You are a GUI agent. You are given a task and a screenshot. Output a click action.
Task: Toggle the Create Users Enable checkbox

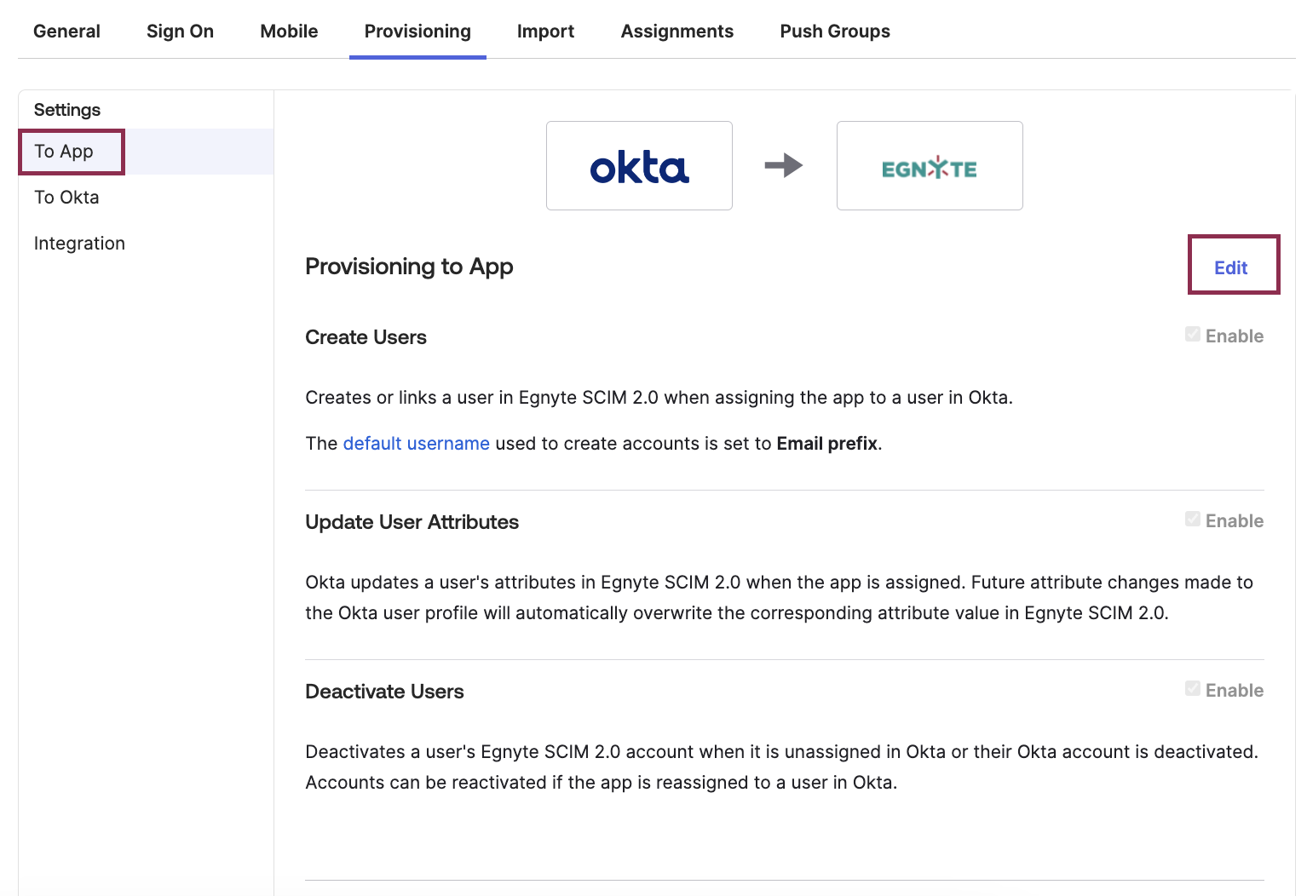coord(1192,334)
